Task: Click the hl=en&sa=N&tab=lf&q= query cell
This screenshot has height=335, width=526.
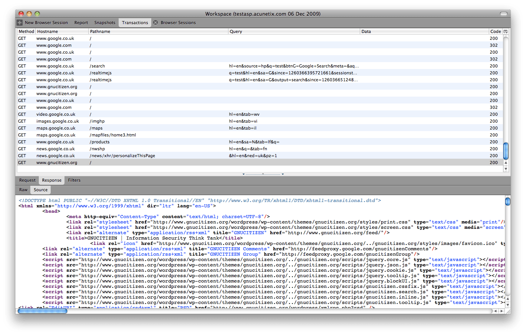Action: [x=254, y=142]
